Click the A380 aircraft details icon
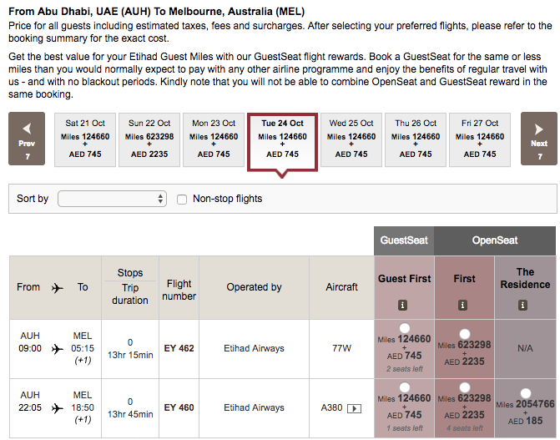This screenshot has height=440, width=560. pyautogui.click(x=354, y=408)
